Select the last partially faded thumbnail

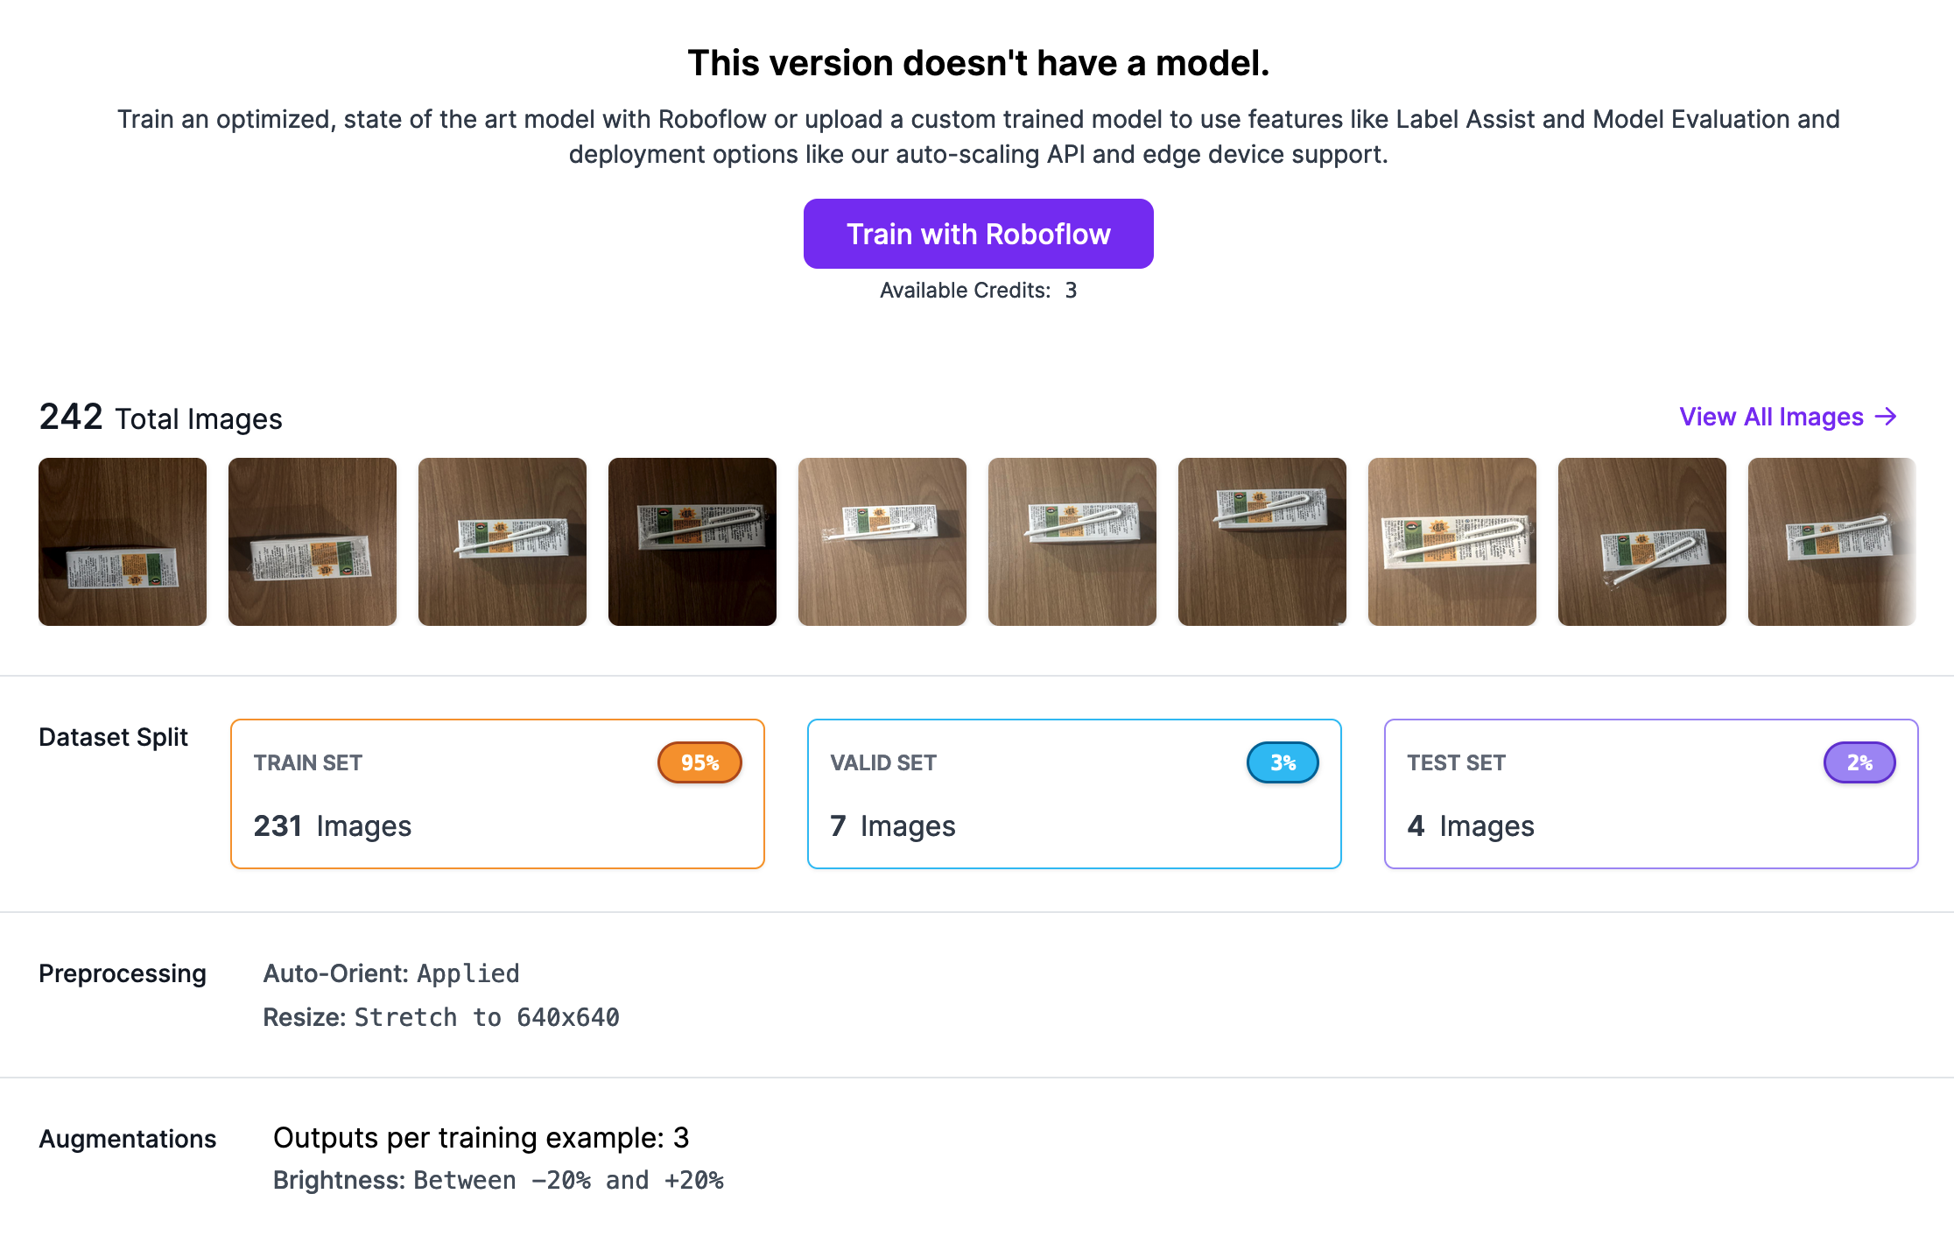click(1831, 542)
